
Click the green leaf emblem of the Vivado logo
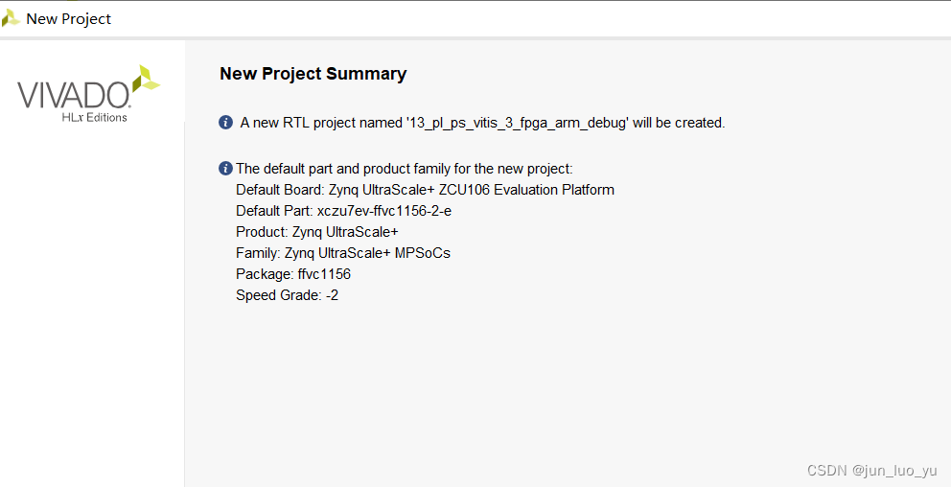145,81
